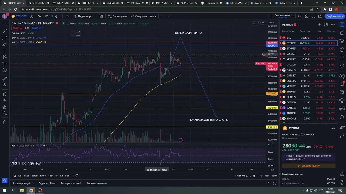The image size is (346, 194).
Task: Select the text annotation tool
Action: [x=5, y=50]
